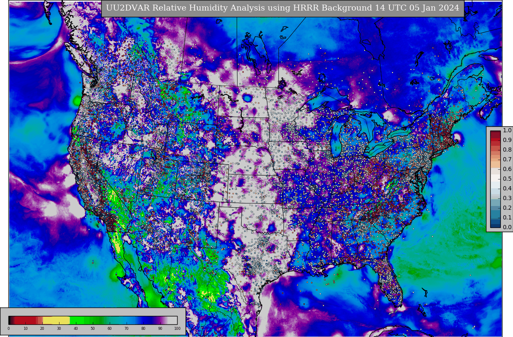Click the "10" tick label on the horizontal colorbar
513x337 pixels.
click(25, 329)
